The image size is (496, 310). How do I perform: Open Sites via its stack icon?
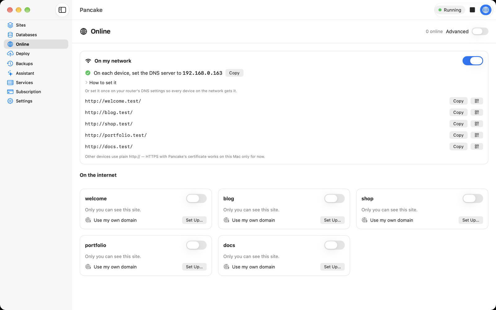click(10, 25)
